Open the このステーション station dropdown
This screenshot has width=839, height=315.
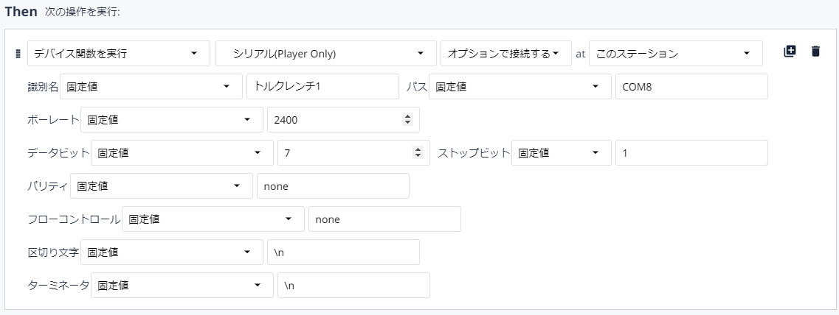676,54
